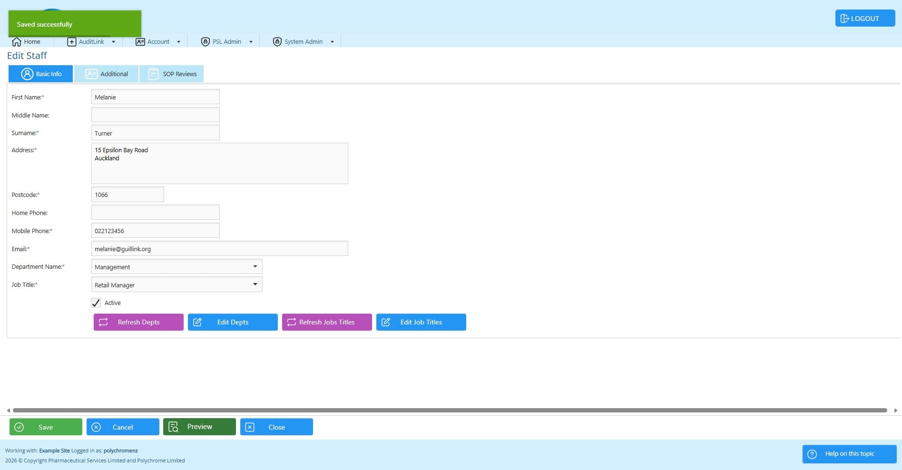Click the empty Middle Name field

point(156,115)
